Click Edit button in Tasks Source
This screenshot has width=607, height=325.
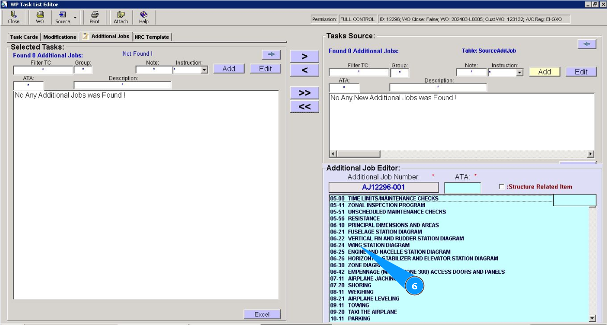pyautogui.click(x=581, y=72)
